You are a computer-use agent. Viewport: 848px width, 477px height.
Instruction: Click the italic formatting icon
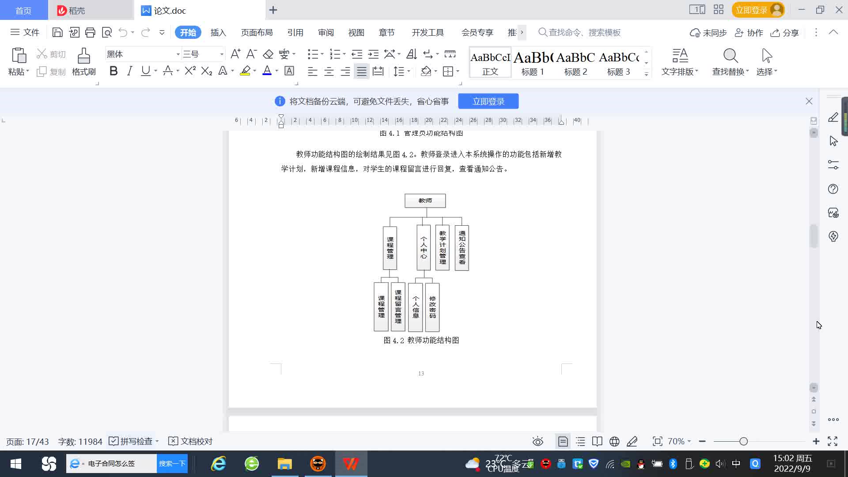[129, 71]
